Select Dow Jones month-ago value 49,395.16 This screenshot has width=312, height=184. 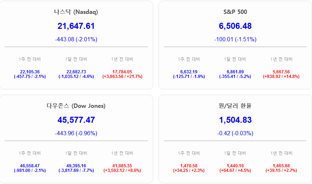point(76,165)
